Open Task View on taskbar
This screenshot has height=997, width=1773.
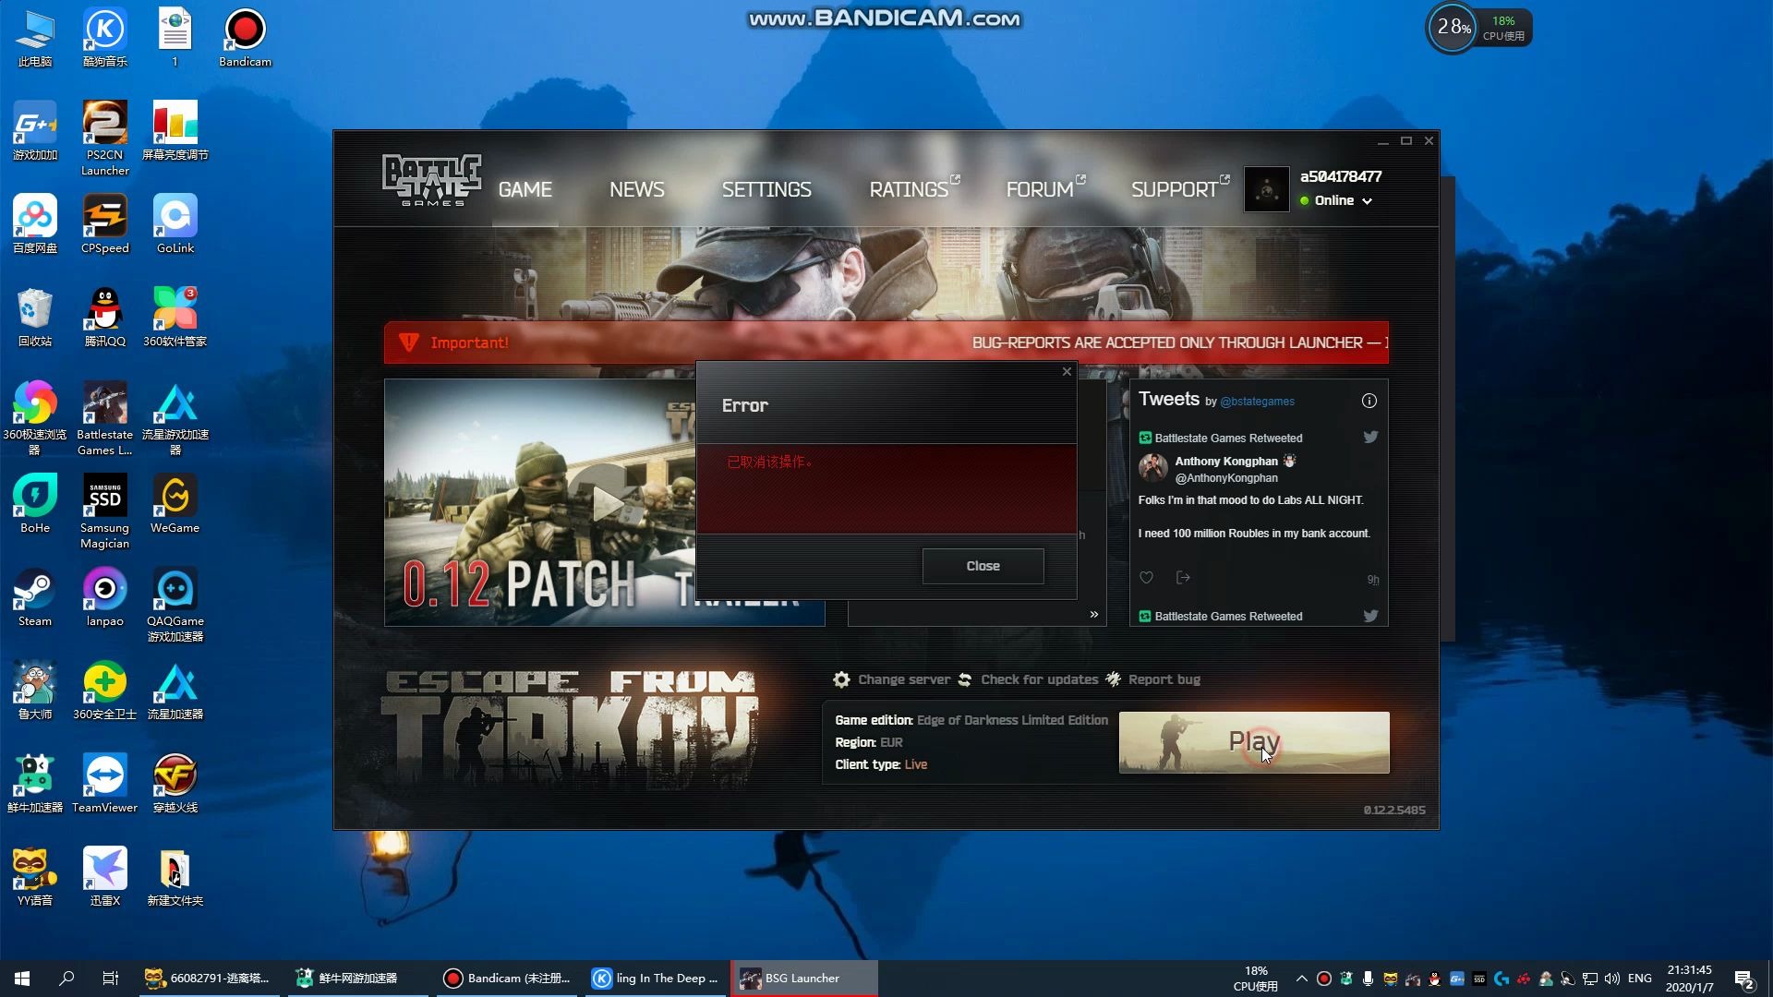pos(111,979)
